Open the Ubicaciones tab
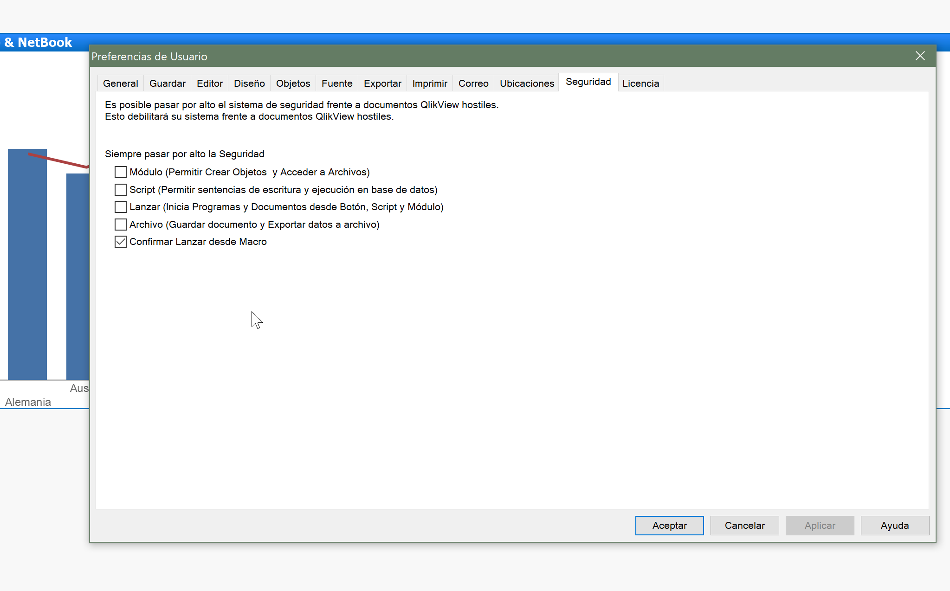 pyautogui.click(x=527, y=84)
